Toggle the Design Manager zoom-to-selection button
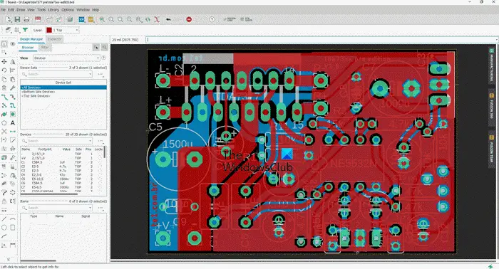Viewport: 499px width, 269px height. tap(104, 47)
